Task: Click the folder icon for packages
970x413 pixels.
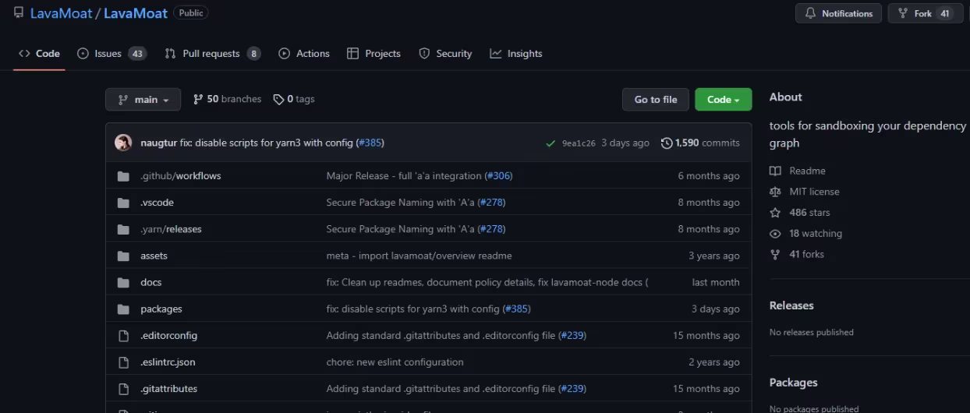Action: click(123, 309)
